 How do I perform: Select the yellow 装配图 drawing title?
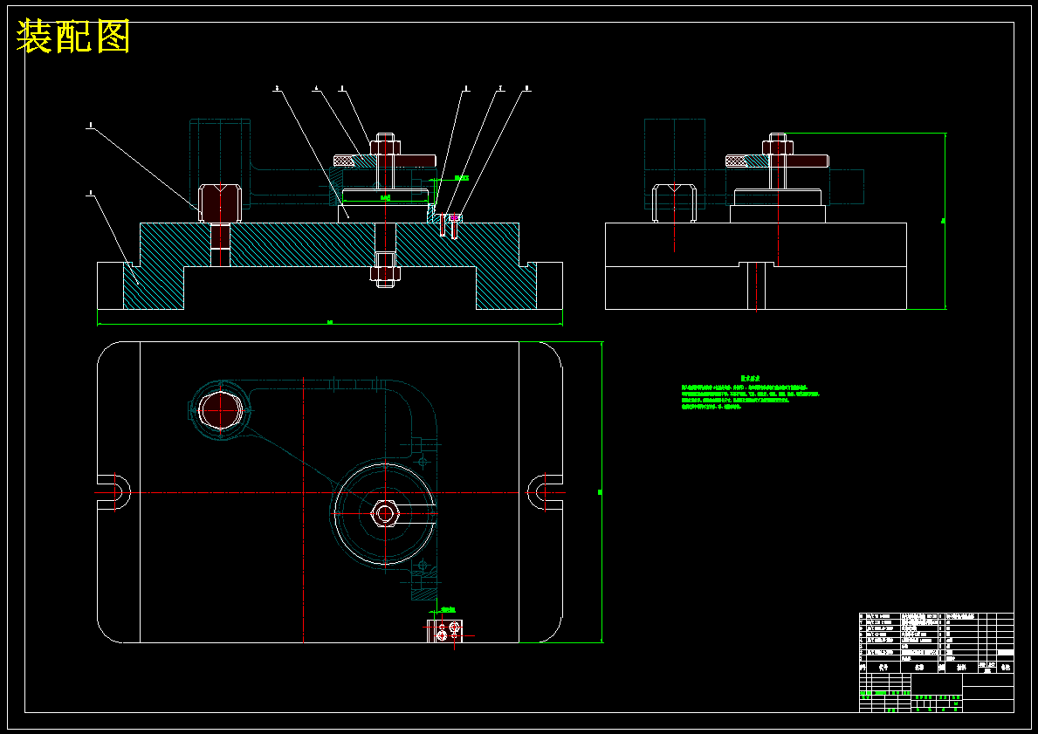pyautogui.click(x=73, y=37)
